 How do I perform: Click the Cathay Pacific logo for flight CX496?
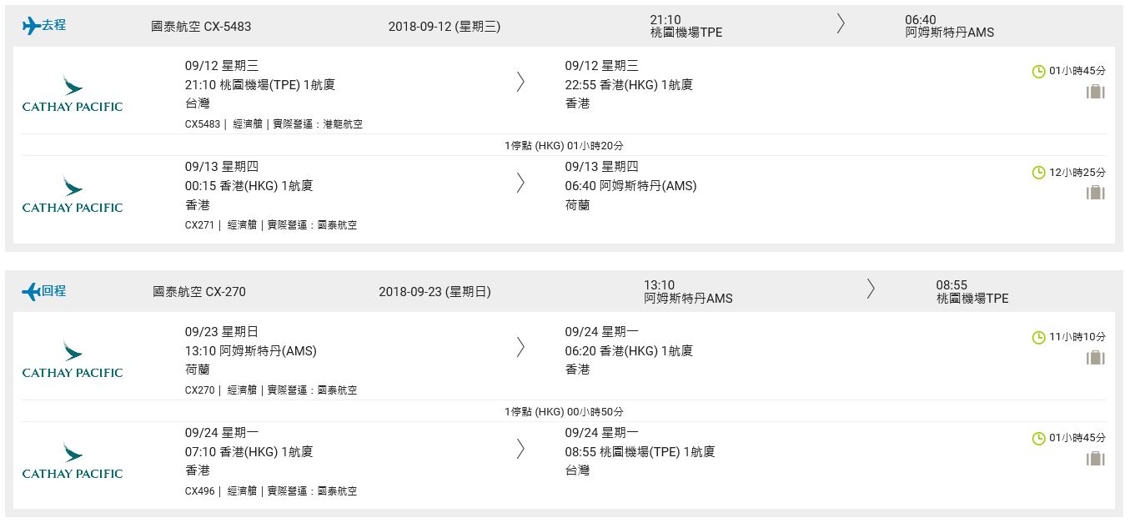73,461
